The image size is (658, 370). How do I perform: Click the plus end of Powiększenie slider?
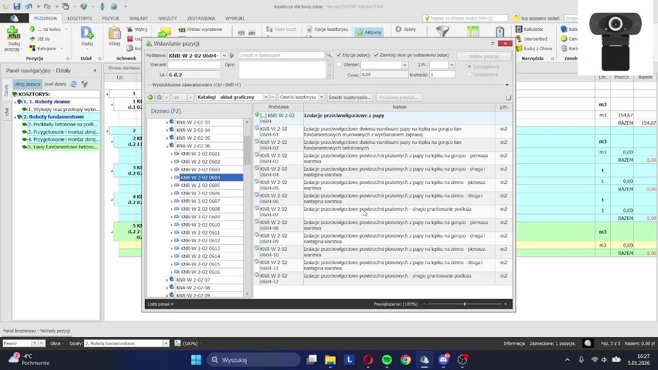point(505,304)
